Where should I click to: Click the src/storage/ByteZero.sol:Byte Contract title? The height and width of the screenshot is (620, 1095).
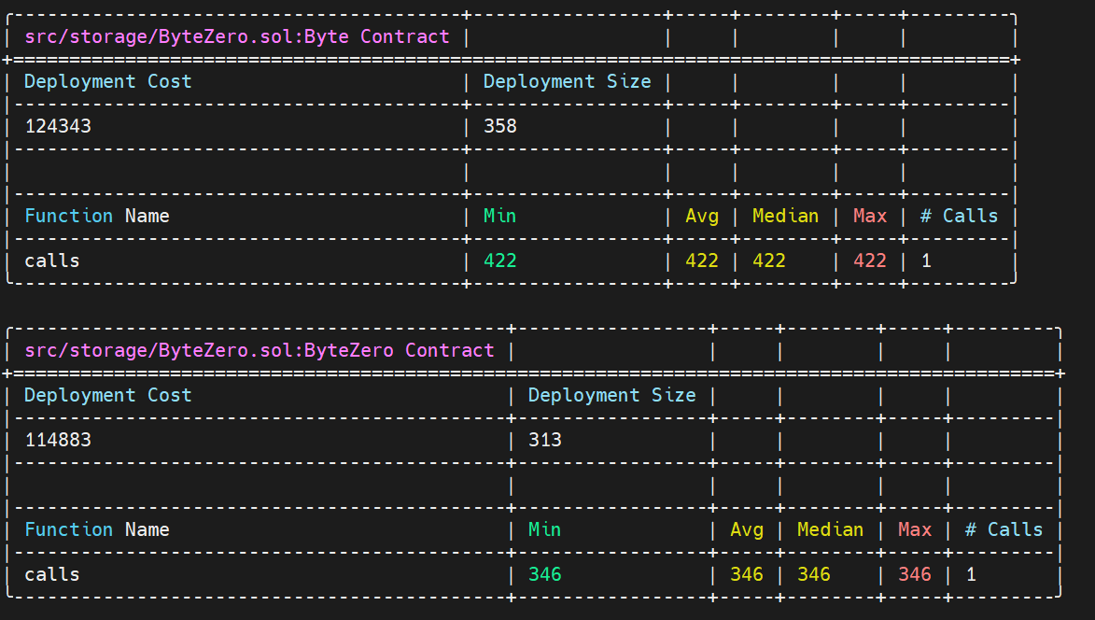point(237,37)
